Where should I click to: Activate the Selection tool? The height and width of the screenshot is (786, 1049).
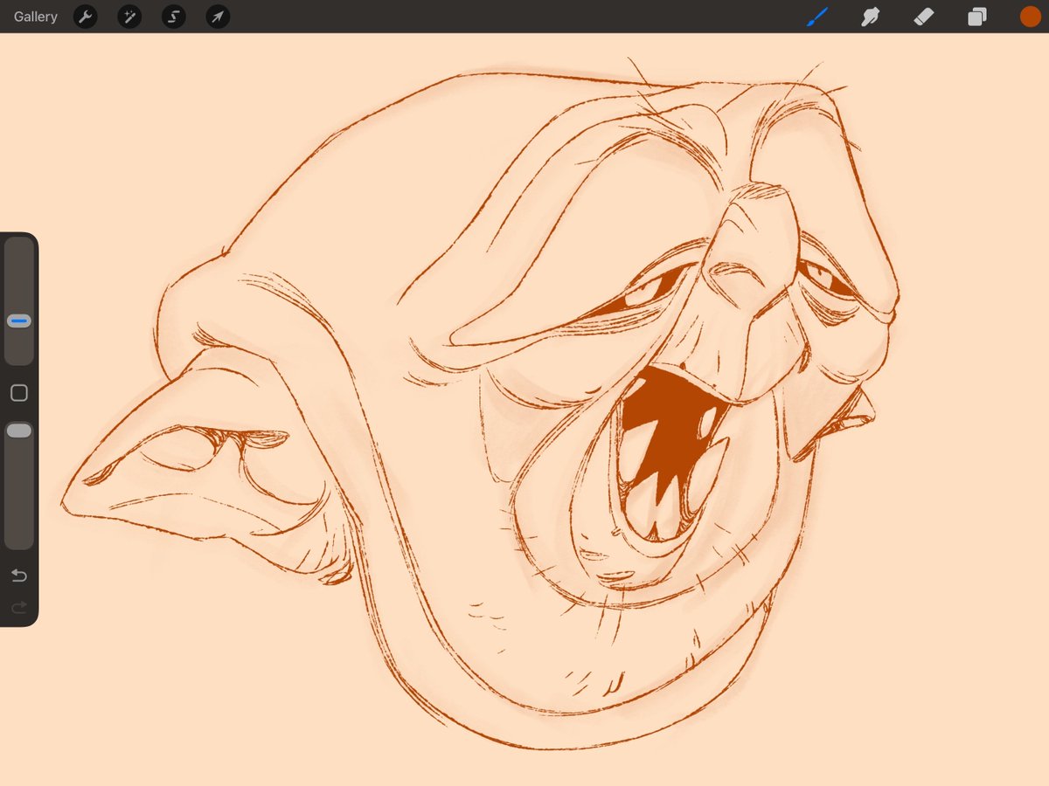click(173, 17)
